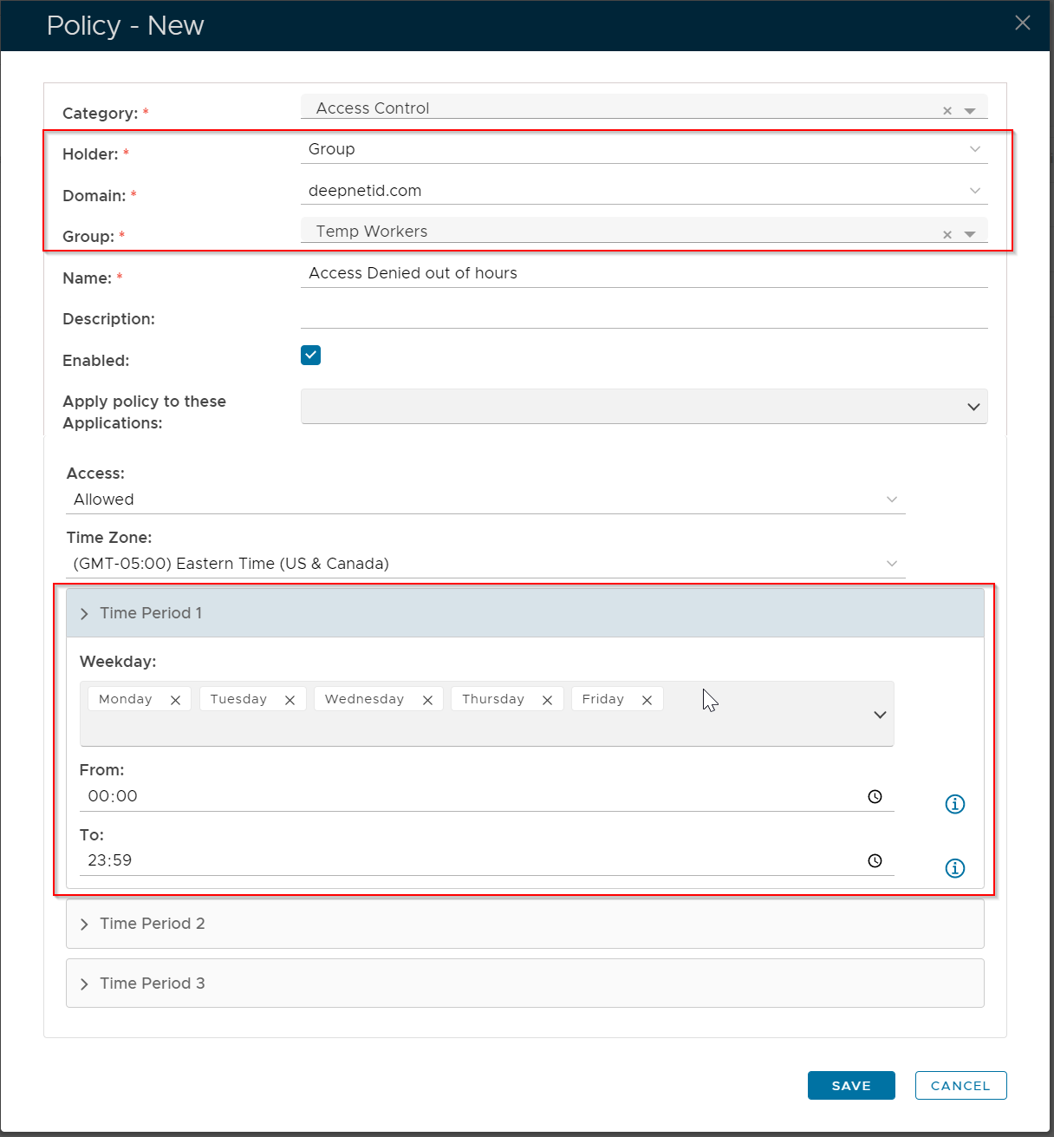Remove Monday from the Weekday list
This screenshot has height=1137, width=1054.
click(175, 700)
